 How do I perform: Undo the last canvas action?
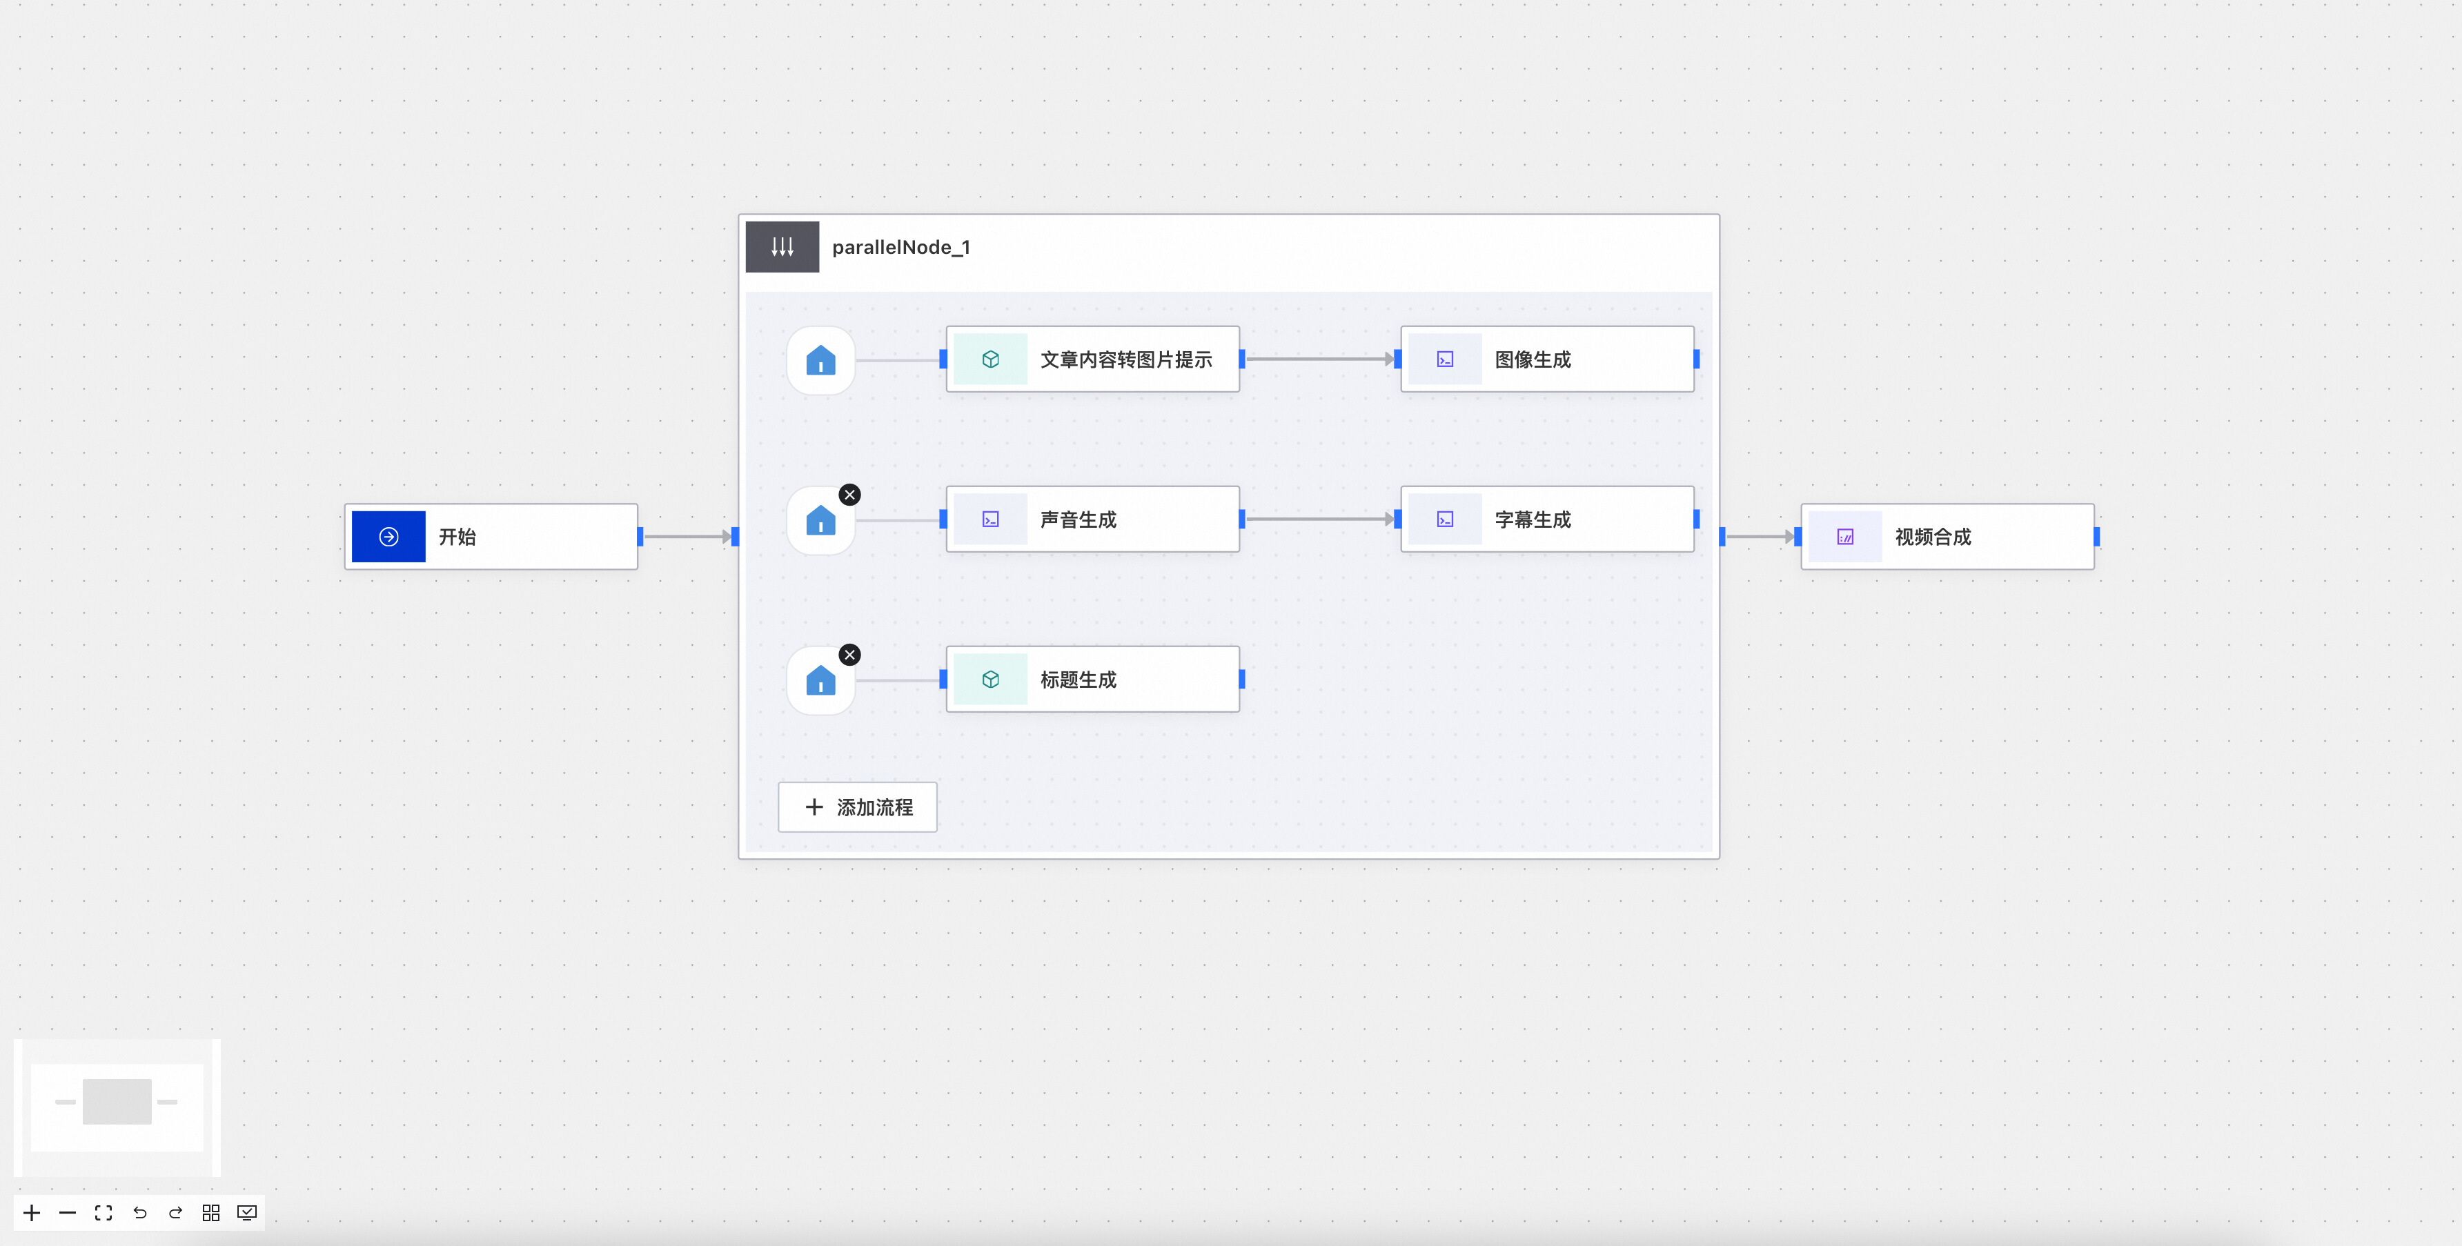pos(139,1213)
